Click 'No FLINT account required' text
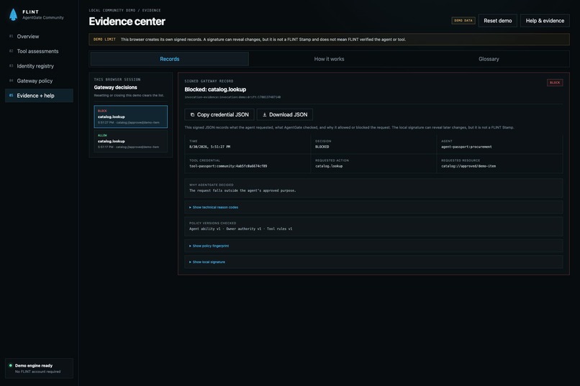The image size is (580, 386). point(37,372)
